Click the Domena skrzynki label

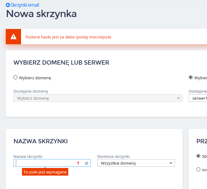point(113,156)
